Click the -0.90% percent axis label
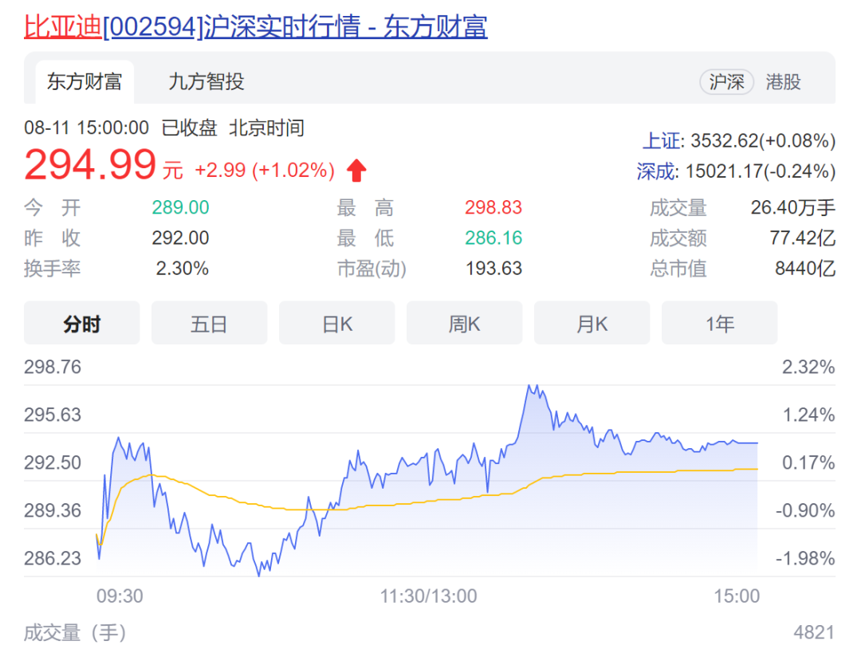 805,510
